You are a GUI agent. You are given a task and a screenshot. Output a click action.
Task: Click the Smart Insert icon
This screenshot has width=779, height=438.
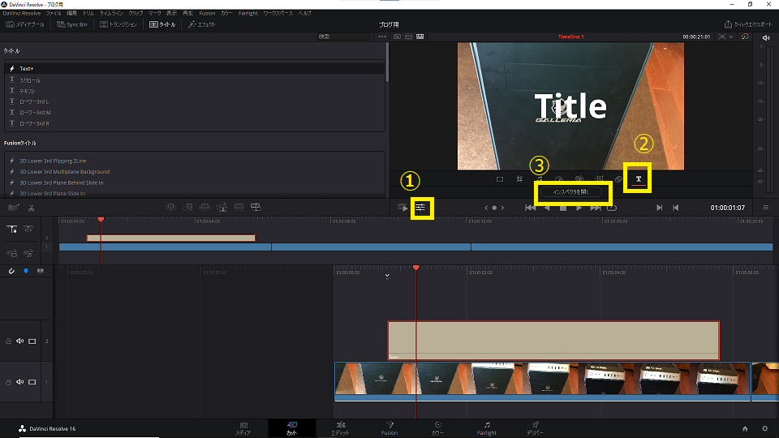pyautogui.click(x=170, y=207)
